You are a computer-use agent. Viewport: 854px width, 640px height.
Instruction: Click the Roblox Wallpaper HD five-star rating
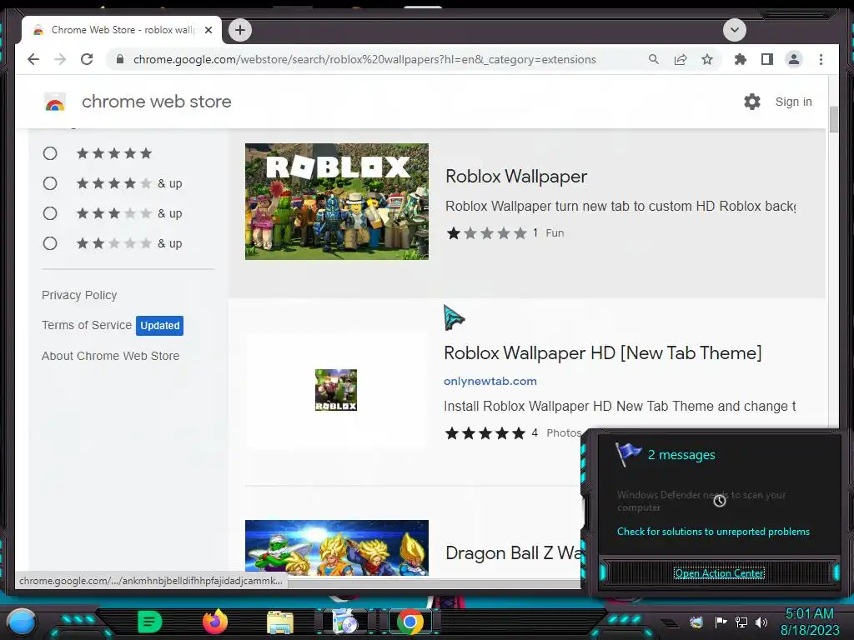[485, 433]
